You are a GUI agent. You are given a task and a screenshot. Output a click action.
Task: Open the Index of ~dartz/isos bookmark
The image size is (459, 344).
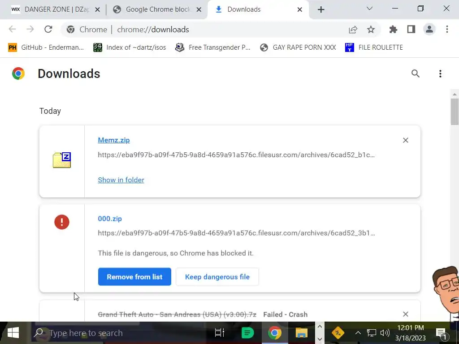tap(130, 47)
